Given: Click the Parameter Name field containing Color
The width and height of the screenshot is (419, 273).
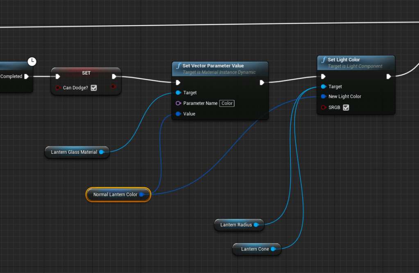Looking at the screenshot, I should click(x=227, y=103).
